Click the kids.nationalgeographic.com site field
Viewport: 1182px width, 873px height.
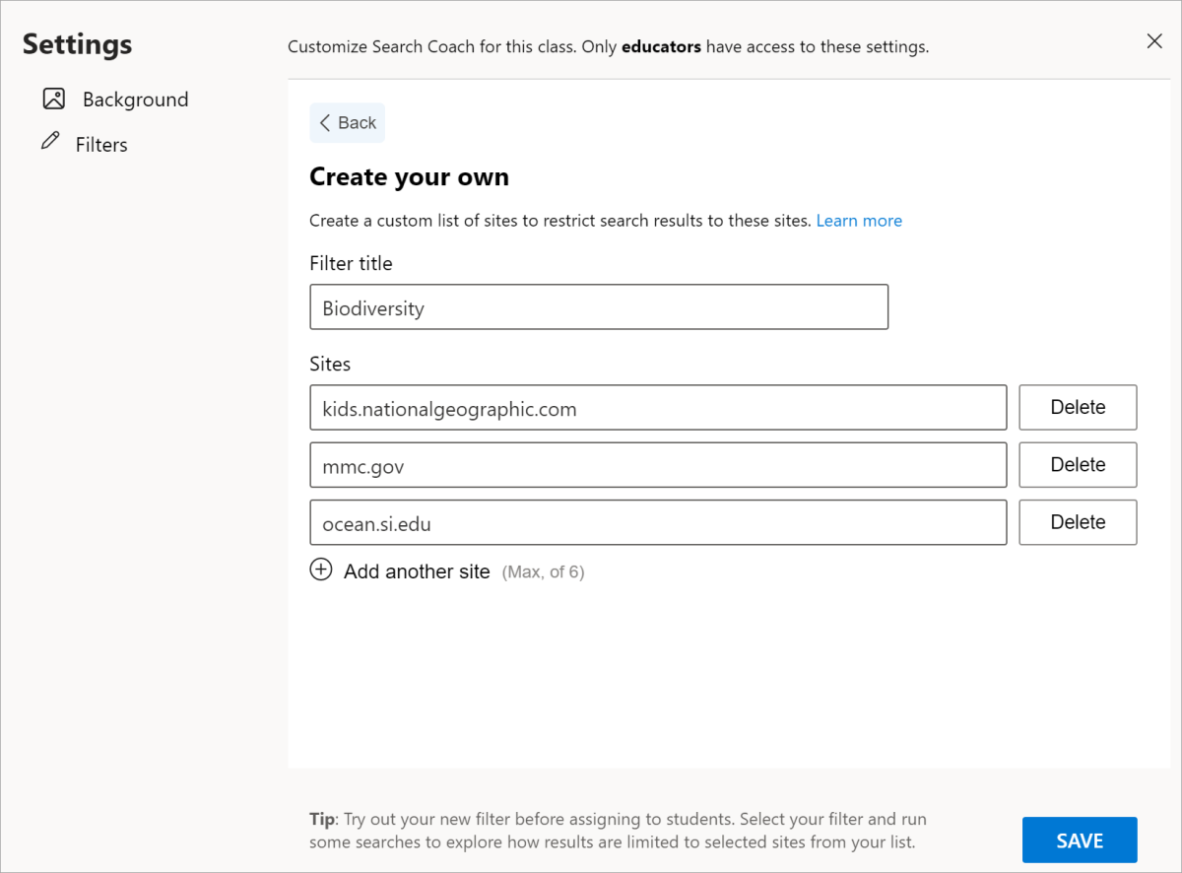658,408
